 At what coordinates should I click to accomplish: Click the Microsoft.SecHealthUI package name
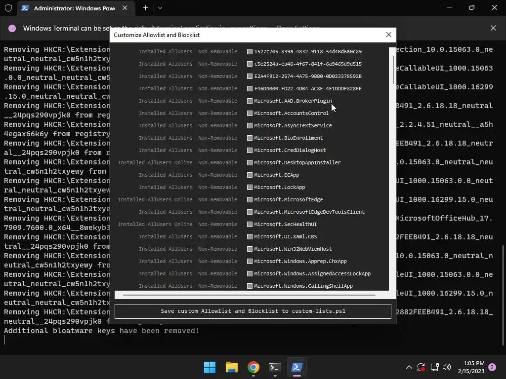(x=285, y=225)
